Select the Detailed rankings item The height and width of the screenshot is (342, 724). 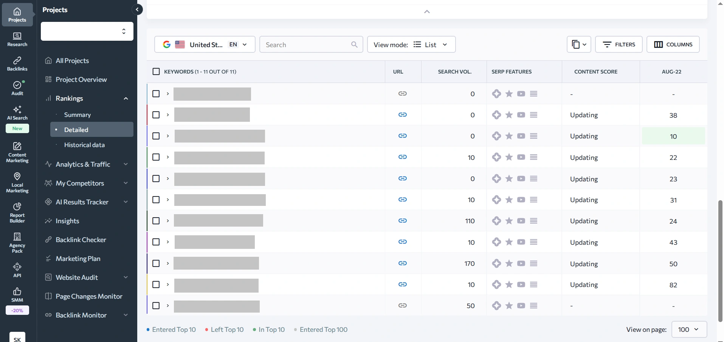pyautogui.click(x=92, y=129)
